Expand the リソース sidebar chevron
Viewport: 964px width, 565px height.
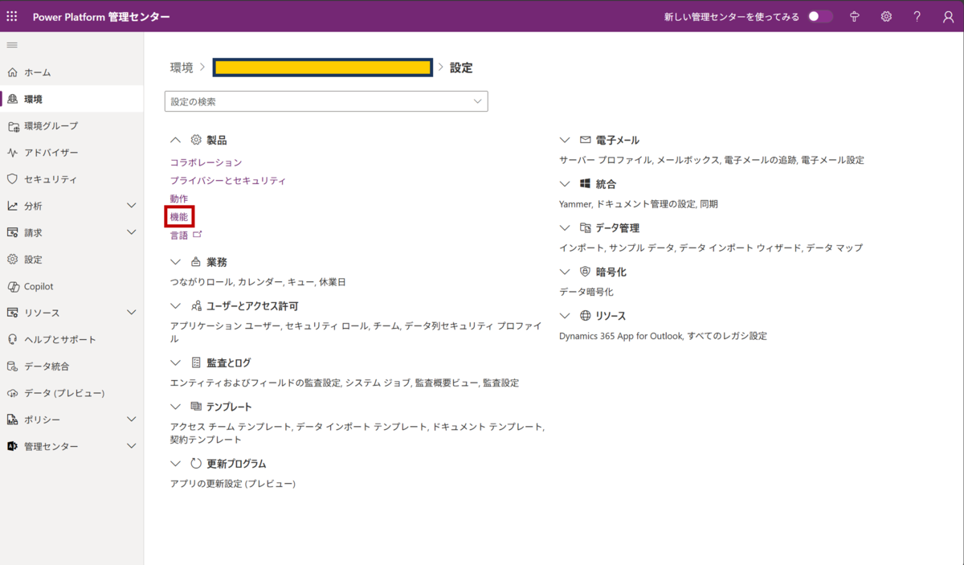pos(132,313)
